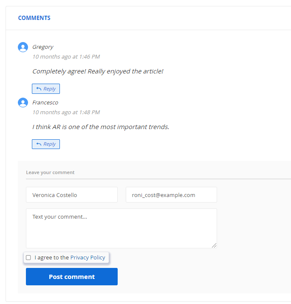Click timestamp 10 months ago at 1:48 PM
Viewport: 291px width, 304px height.
tap(66, 112)
